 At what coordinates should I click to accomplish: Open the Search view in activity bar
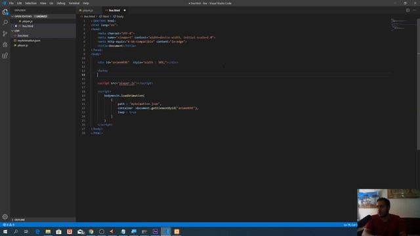5,22
